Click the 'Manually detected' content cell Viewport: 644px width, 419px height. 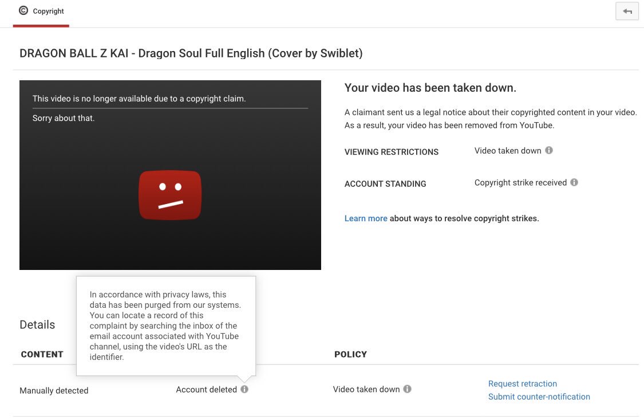(54, 391)
